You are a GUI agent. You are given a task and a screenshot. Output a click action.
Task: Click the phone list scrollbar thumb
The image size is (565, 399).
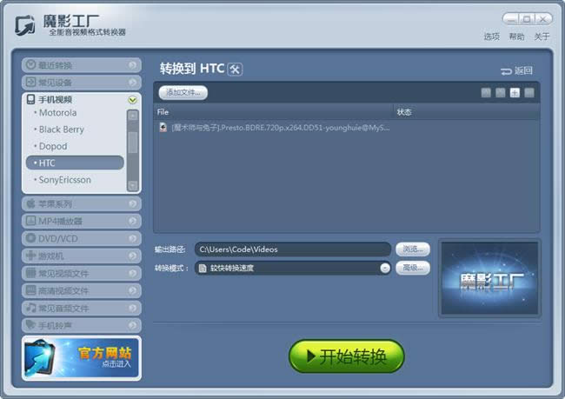(x=133, y=142)
